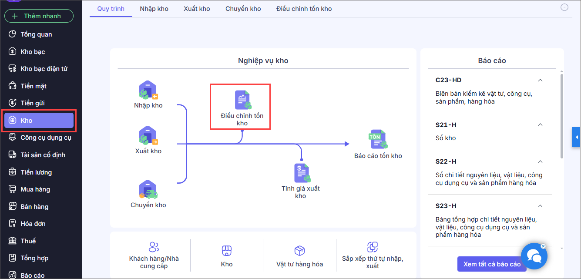Switch to the Nhập kho tab
The image size is (581, 279).
(x=154, y=9)
